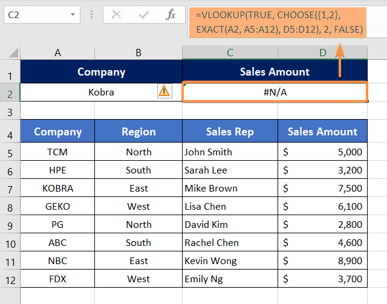Click the Cancel (X) formula icon
Screen dimensions: 387x304
(116, 15)
